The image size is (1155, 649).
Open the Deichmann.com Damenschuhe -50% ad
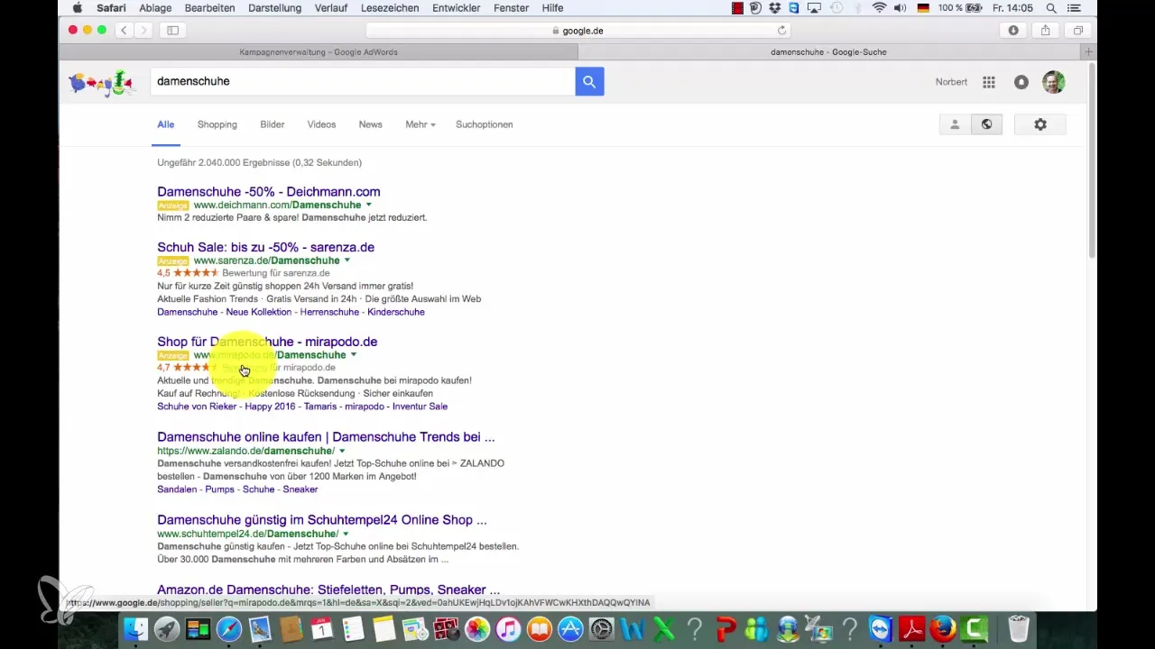(269, 191)
